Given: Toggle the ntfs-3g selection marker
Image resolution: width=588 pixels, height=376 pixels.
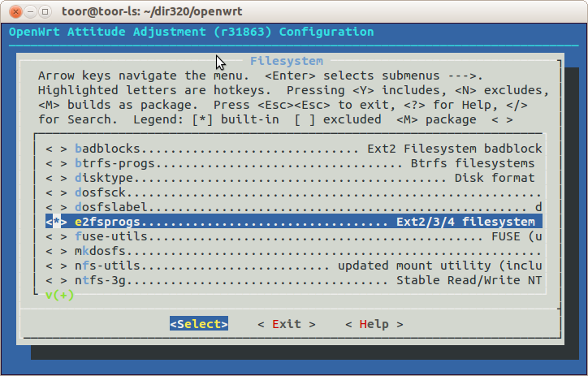Looking at the screenshot, I should click(56, 280).
